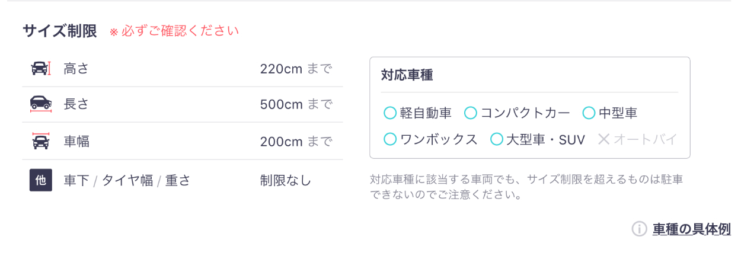The width and height of the screenshot is (741, 259).
Task: Click the 他 badge icon
Action: click(41, 180)
